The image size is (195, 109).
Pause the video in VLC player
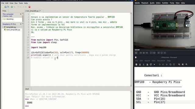pyautogui.click(x=136, y=53)
